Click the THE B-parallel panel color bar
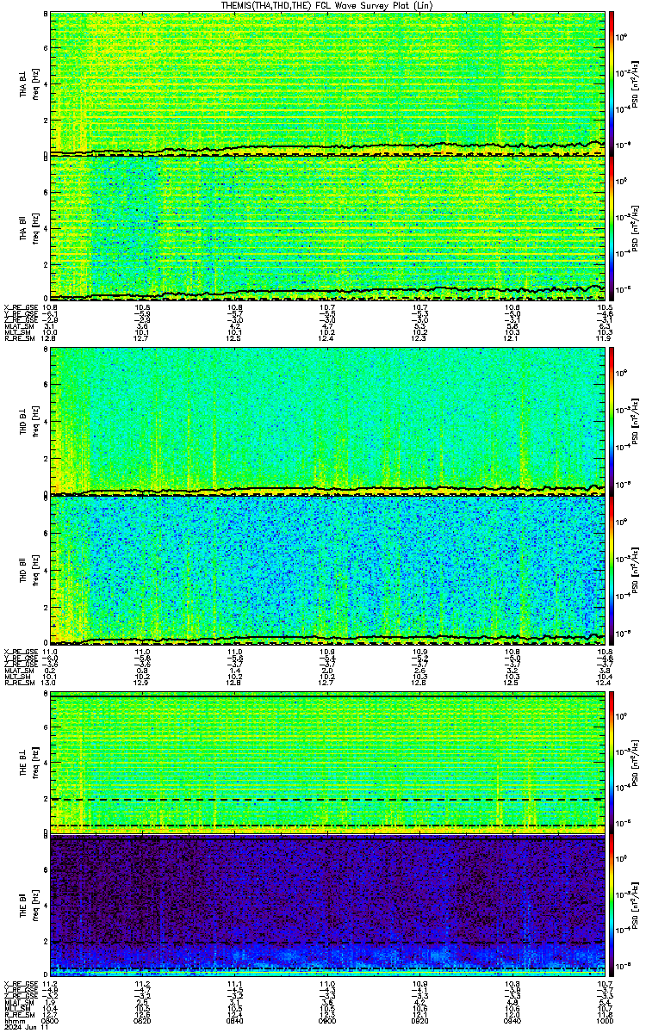The image size is (646, 1033). [611, 905]
